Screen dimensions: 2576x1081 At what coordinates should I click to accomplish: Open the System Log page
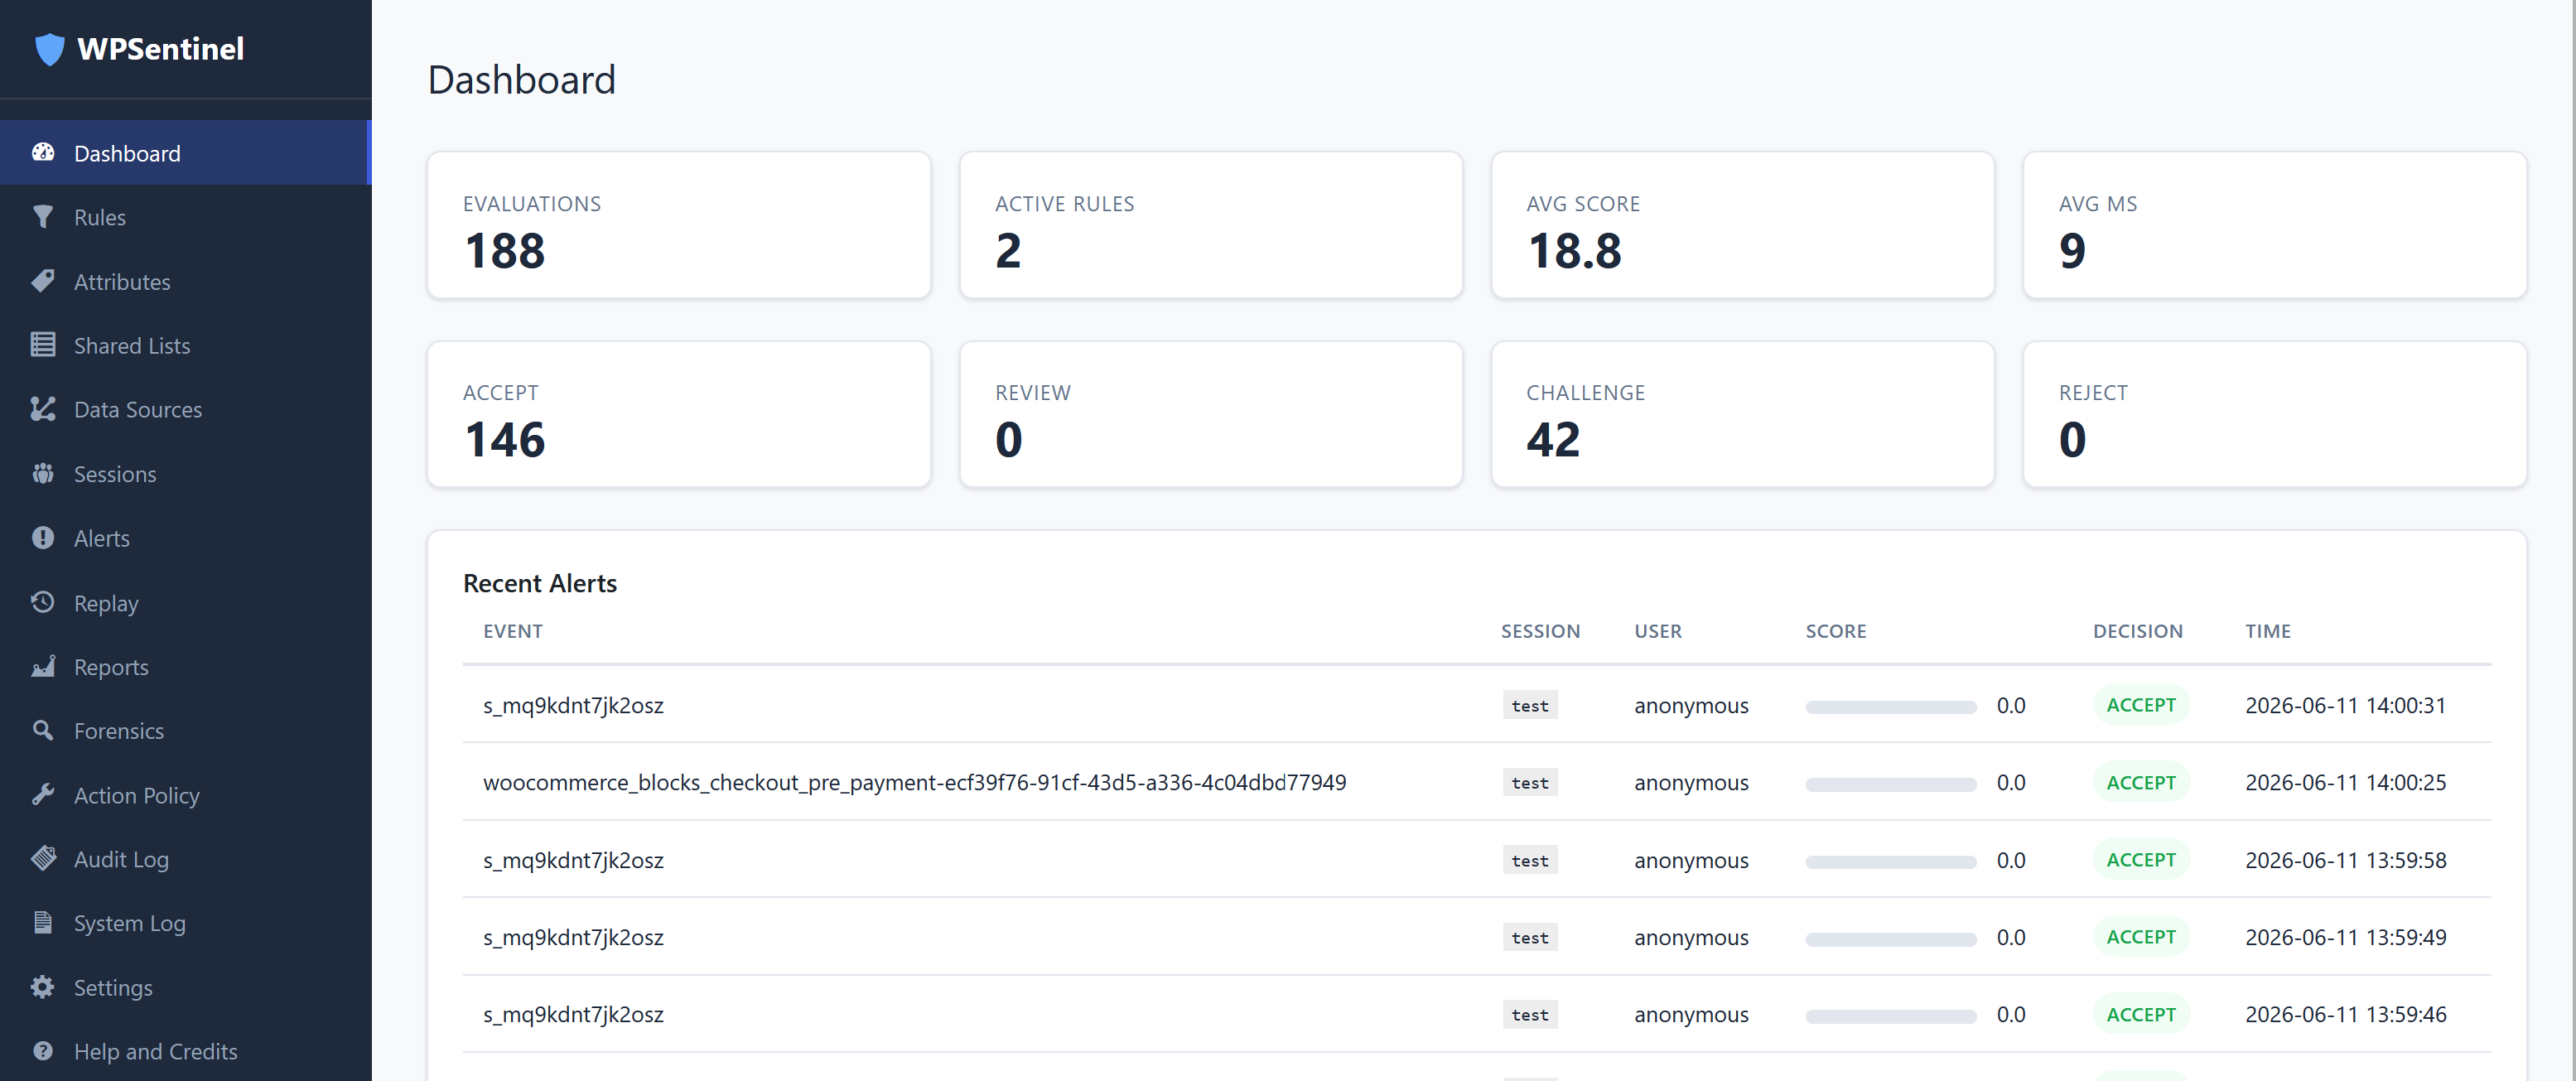pyautogui.click(x=185, y=923)
